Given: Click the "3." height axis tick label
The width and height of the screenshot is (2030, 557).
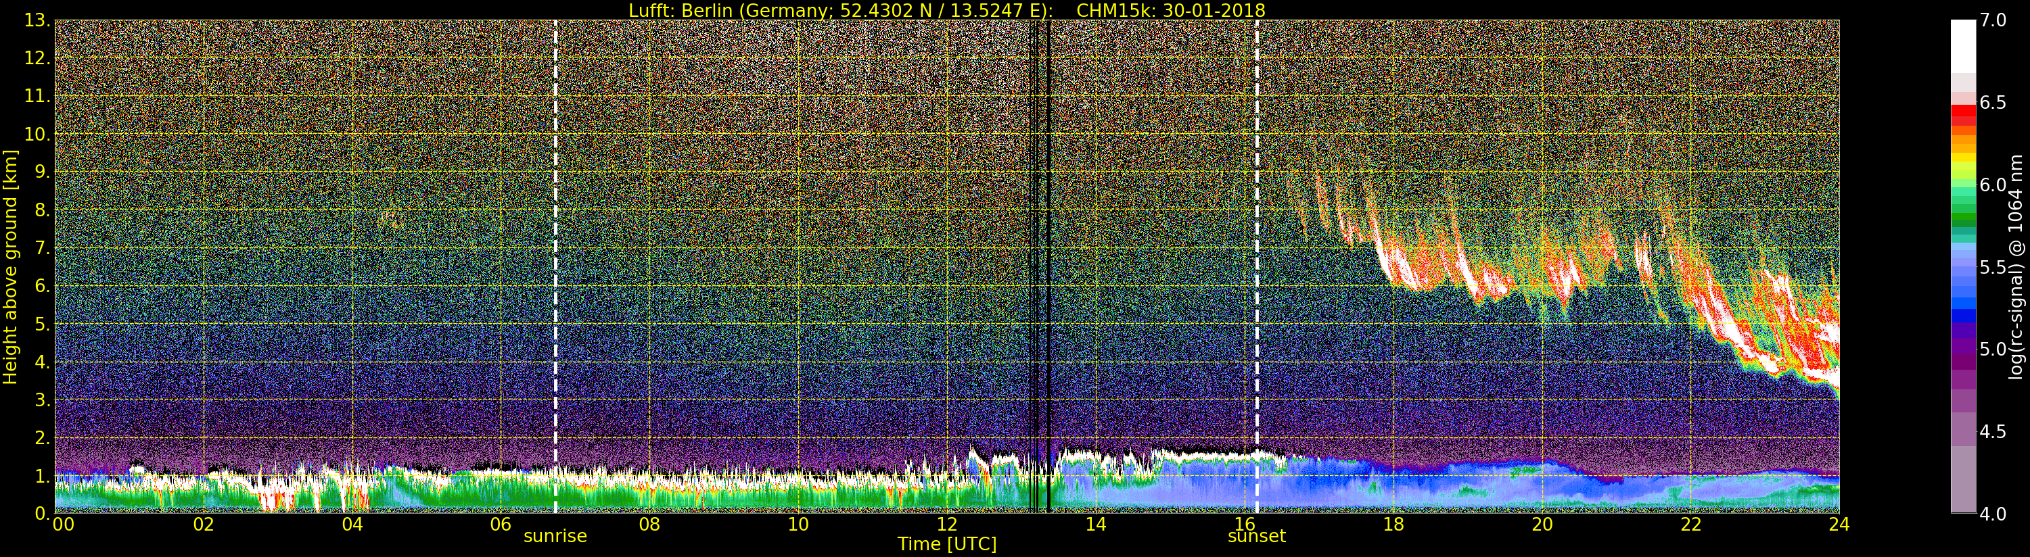Looking at the screenshot, I should tap(42, 399).
